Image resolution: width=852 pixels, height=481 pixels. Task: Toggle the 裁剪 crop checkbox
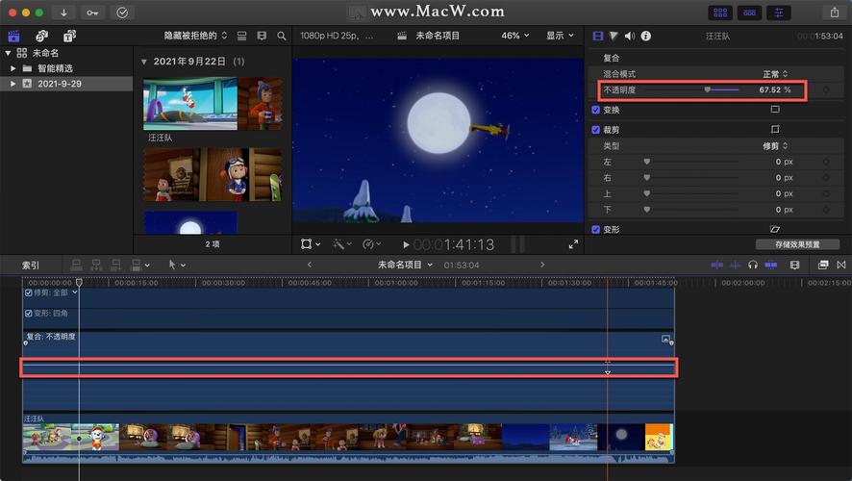pyautogui.click(x=595, y=130)
